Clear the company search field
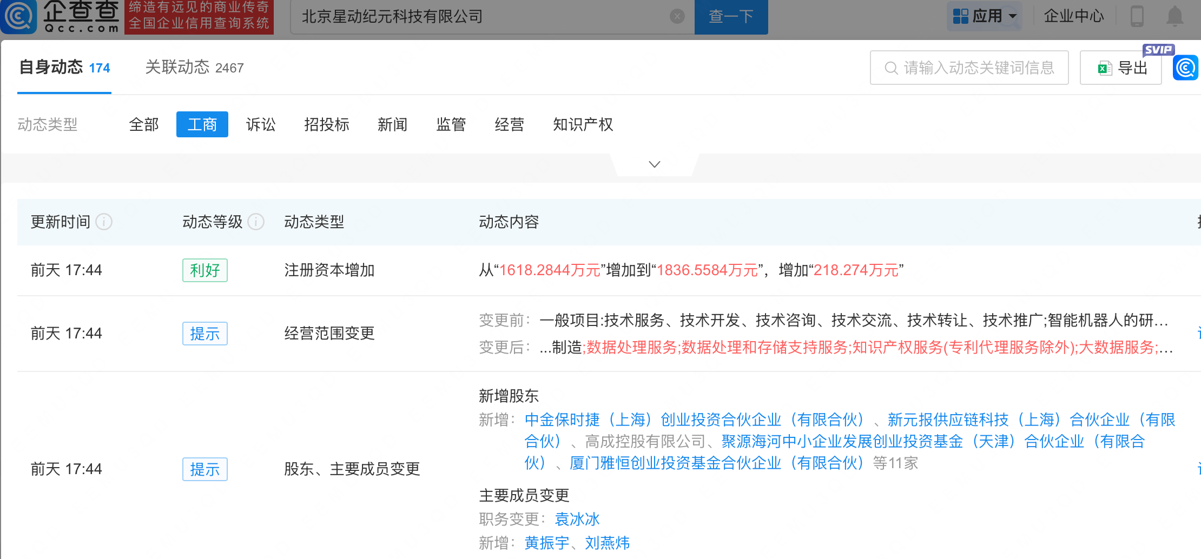The height and width of the screenshot is (559, 1201). coord(677,17)
